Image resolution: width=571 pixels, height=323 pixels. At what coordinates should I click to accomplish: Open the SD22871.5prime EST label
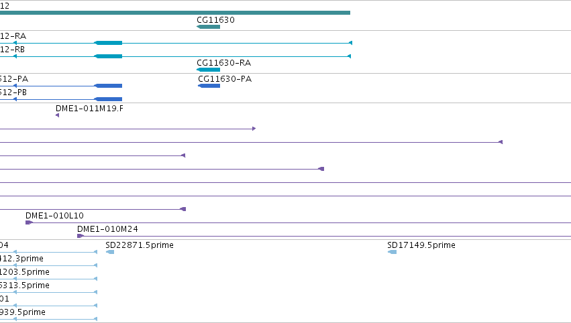click(x=140, y=245)
